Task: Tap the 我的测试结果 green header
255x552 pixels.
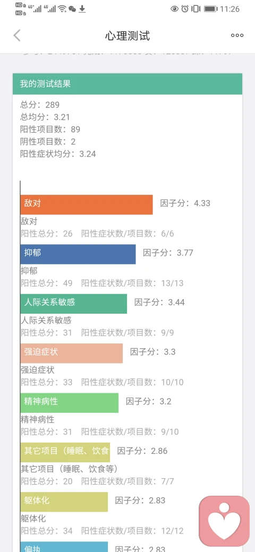Action: pyautogui.click(x=127, y=84)
